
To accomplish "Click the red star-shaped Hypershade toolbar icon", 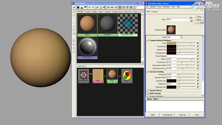I will [x=127, y=7].
